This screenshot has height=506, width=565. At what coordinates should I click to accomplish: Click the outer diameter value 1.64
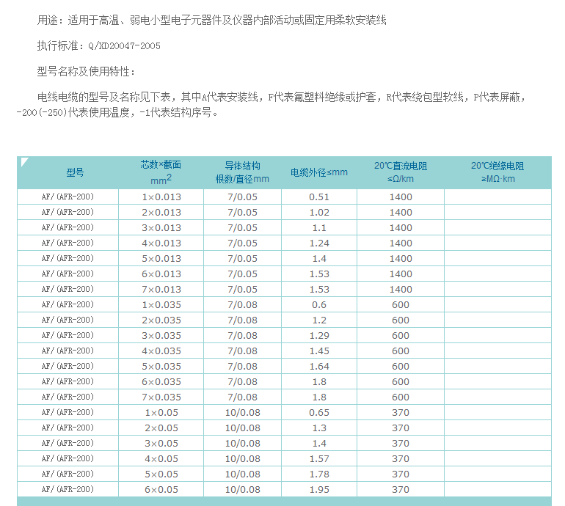click(319, 367)
